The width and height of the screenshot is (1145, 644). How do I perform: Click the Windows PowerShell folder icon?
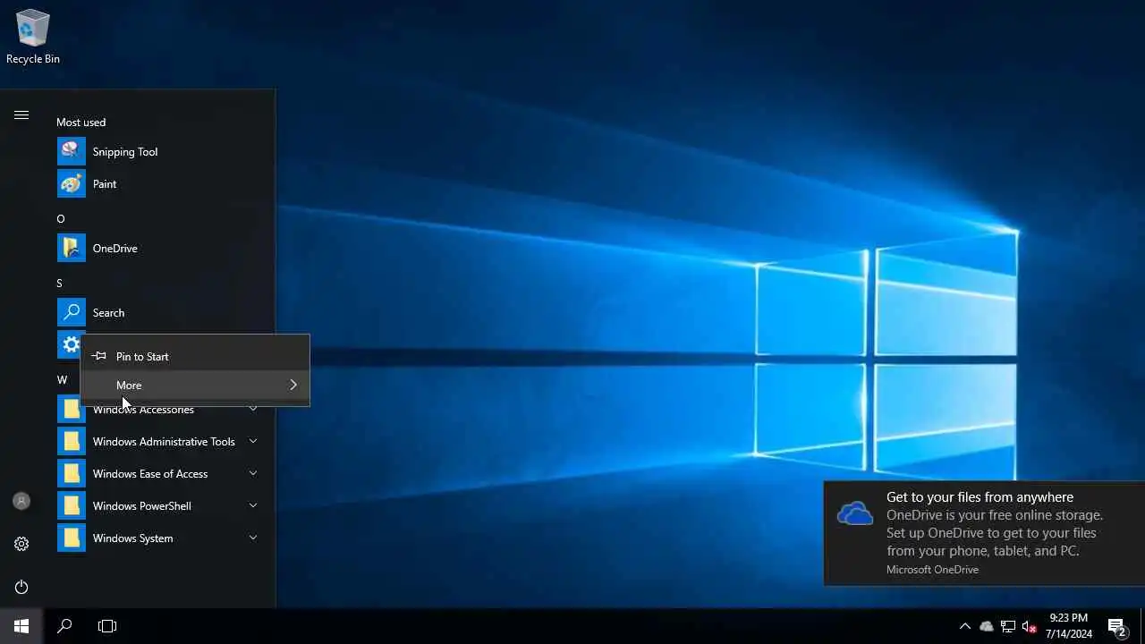[72, 505]
